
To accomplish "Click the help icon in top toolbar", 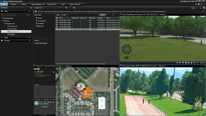I will click(x=199, y=4).
